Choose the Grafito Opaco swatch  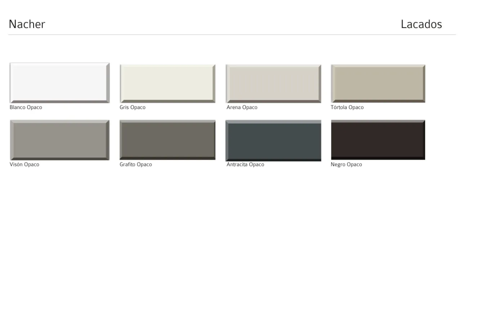click(167, 140)
